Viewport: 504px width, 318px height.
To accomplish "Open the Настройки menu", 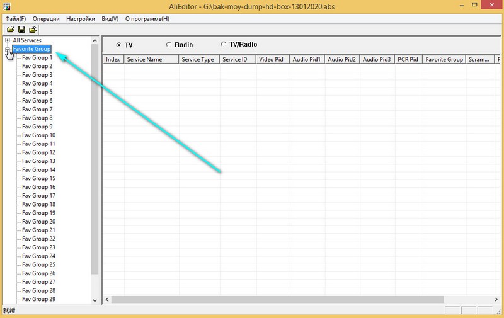I will coord(81,19).
